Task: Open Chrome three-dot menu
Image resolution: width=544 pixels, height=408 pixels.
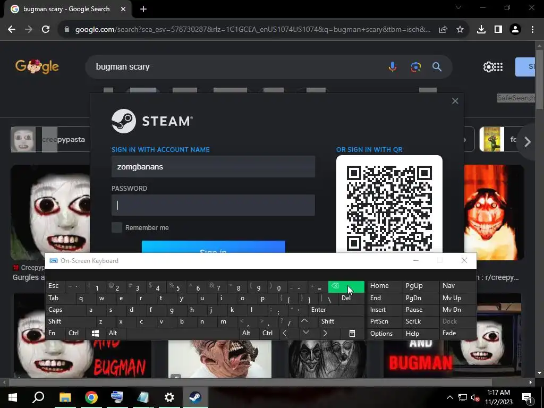Action: pyautogui.click(x=532, y=30)
